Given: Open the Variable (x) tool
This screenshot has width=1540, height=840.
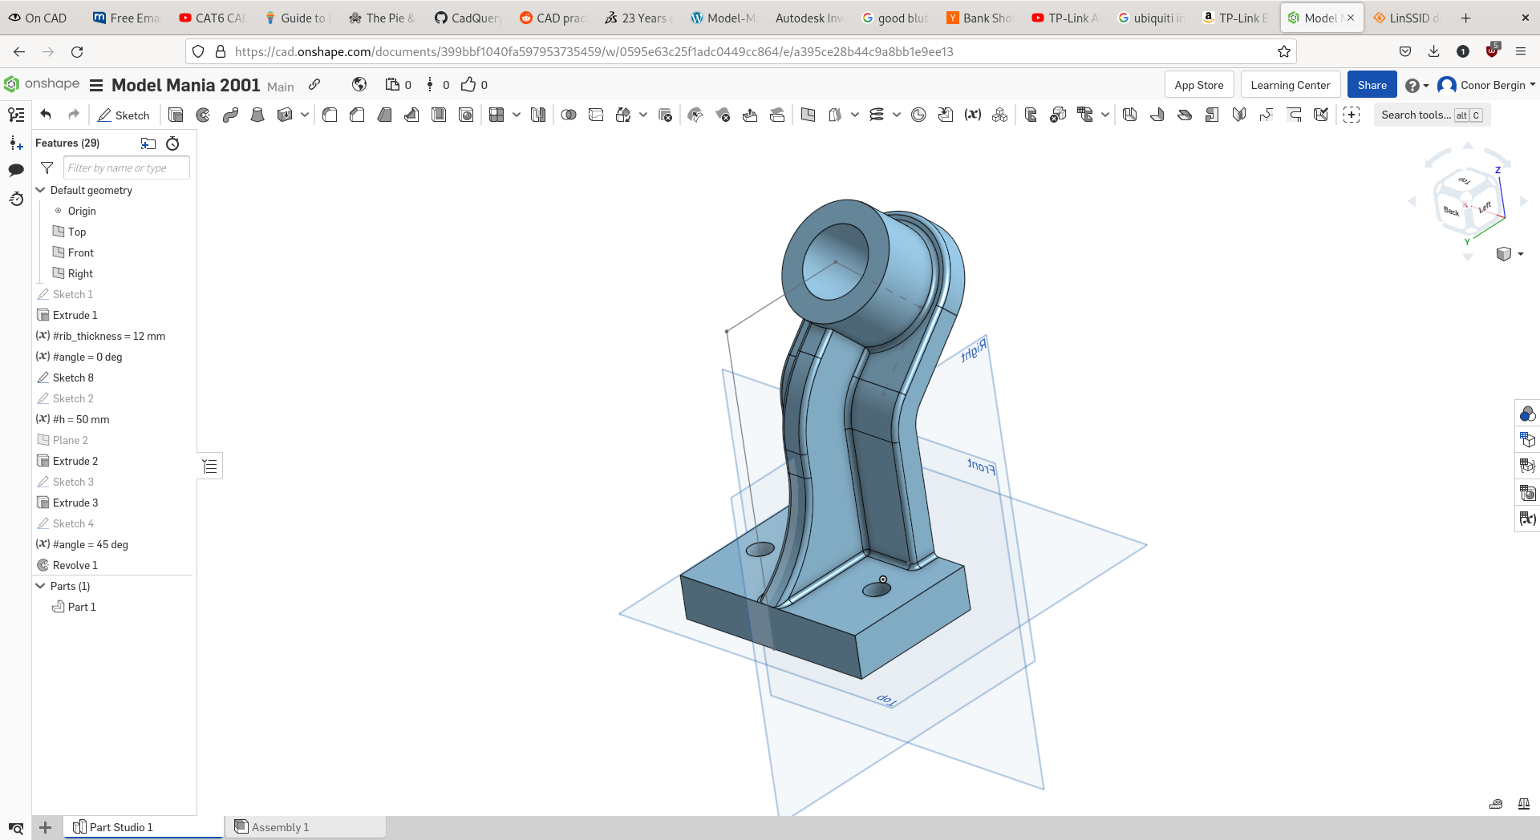Looking at the screenshot, I should (x=973, y=115).
